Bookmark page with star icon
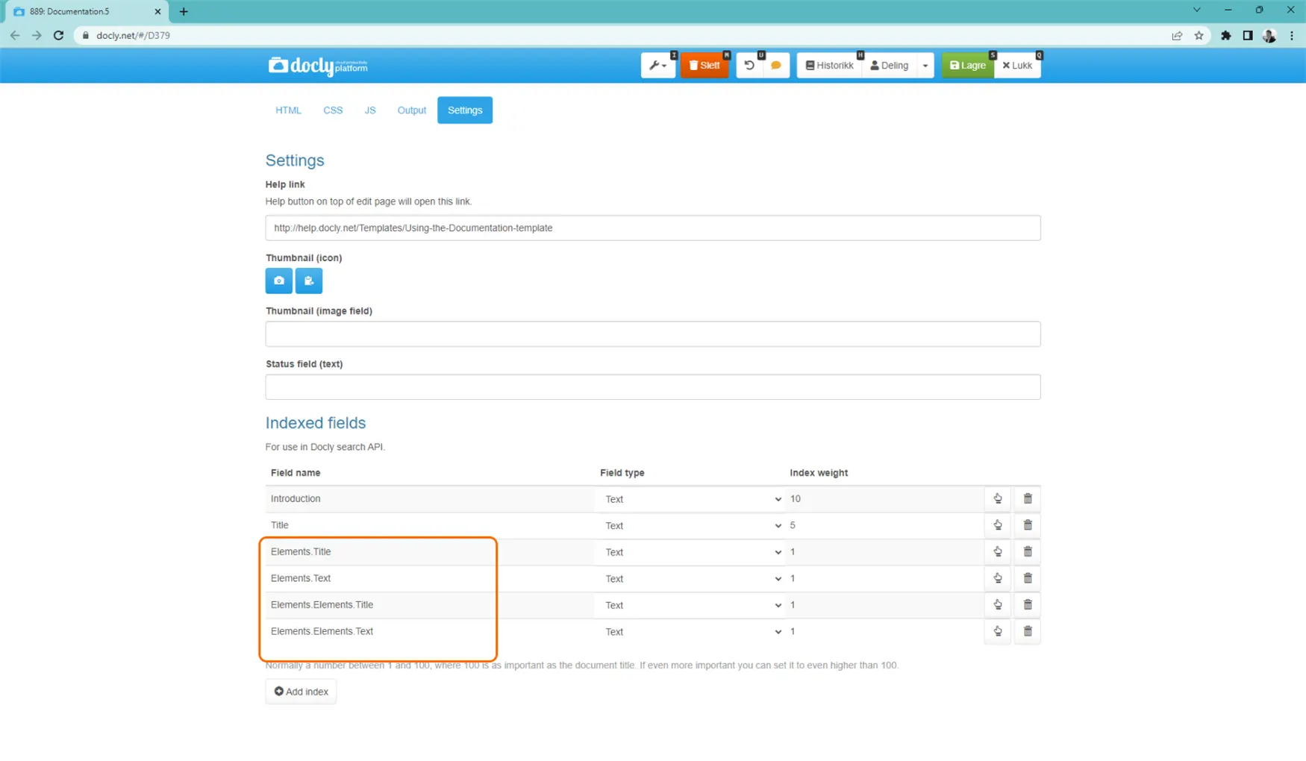 (1199, 35)
